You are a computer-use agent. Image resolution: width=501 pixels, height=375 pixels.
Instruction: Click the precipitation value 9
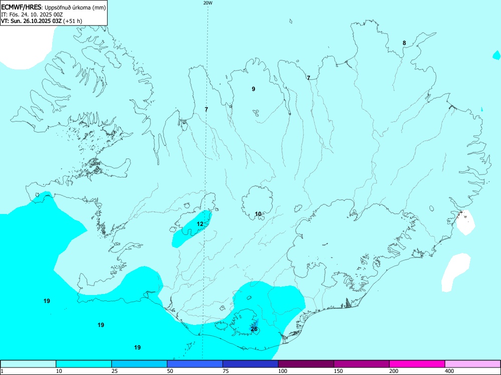pos(254,89)
